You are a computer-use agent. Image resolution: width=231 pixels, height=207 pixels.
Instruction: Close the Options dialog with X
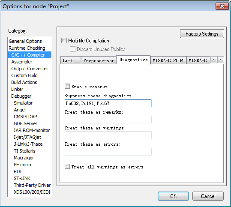coord(222,6)
